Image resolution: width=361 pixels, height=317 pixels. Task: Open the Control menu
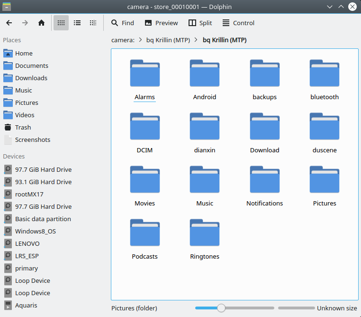(x=238, y=23)
